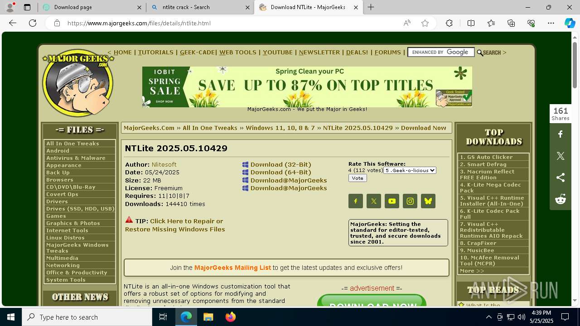Share page on Facebook sidebar icon
The height and width of the screenshot is (326, 580).
(561, 134)
